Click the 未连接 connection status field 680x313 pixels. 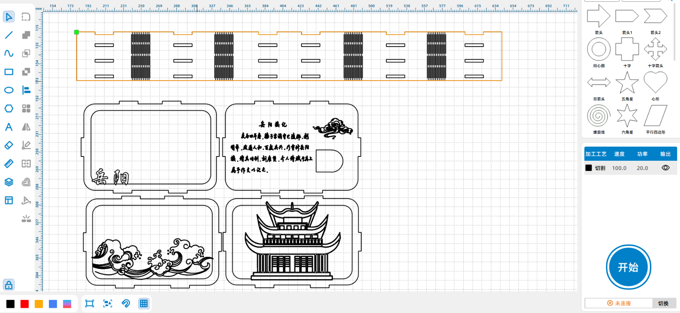(619, 303)
